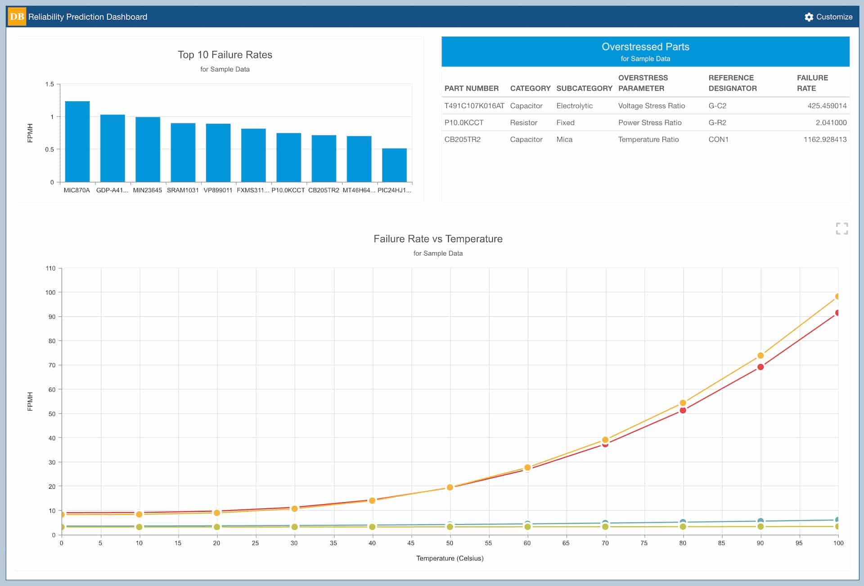Click the red data point at 80 Celsius

tap(683, 410)
